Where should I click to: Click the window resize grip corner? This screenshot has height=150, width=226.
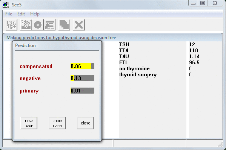(220, 144)
